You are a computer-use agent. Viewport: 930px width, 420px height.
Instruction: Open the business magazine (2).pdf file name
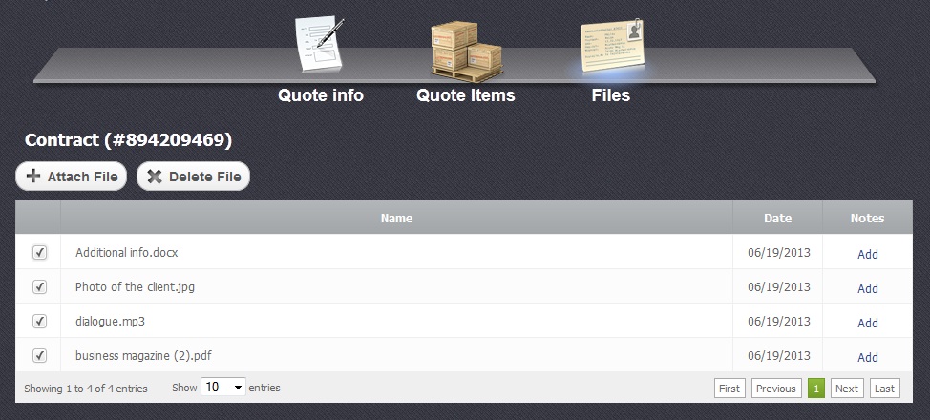(142, 355)
